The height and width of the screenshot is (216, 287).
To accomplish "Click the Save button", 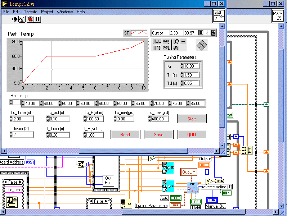I will [x=159, y=135].
